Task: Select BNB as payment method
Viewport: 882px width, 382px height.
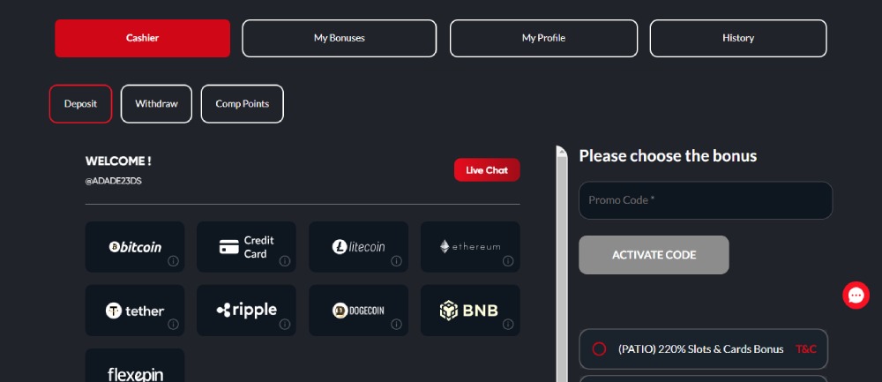Action: pos(470,311)
